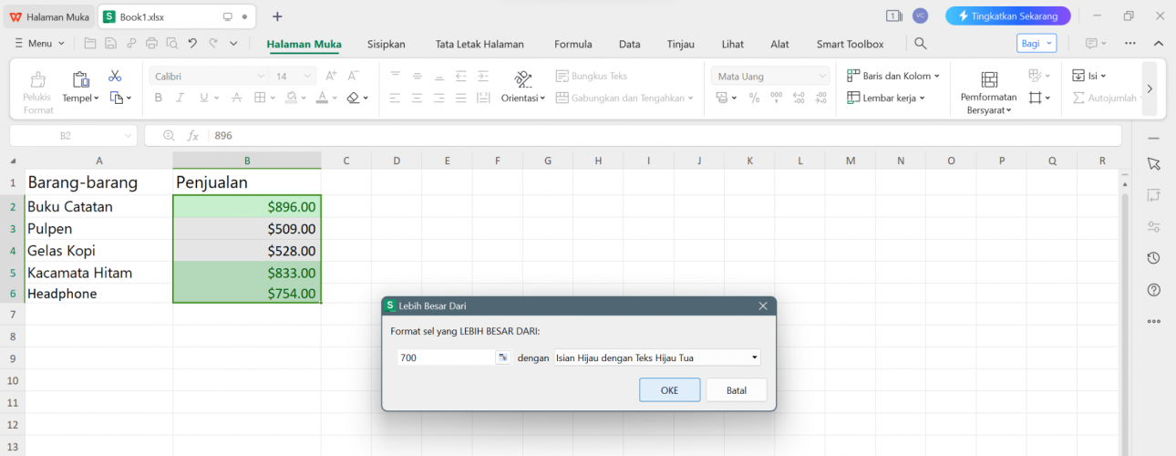Click the Pemformatan Bersyarat icon
Screen dimensions: 1176x456
click(989, 79)
